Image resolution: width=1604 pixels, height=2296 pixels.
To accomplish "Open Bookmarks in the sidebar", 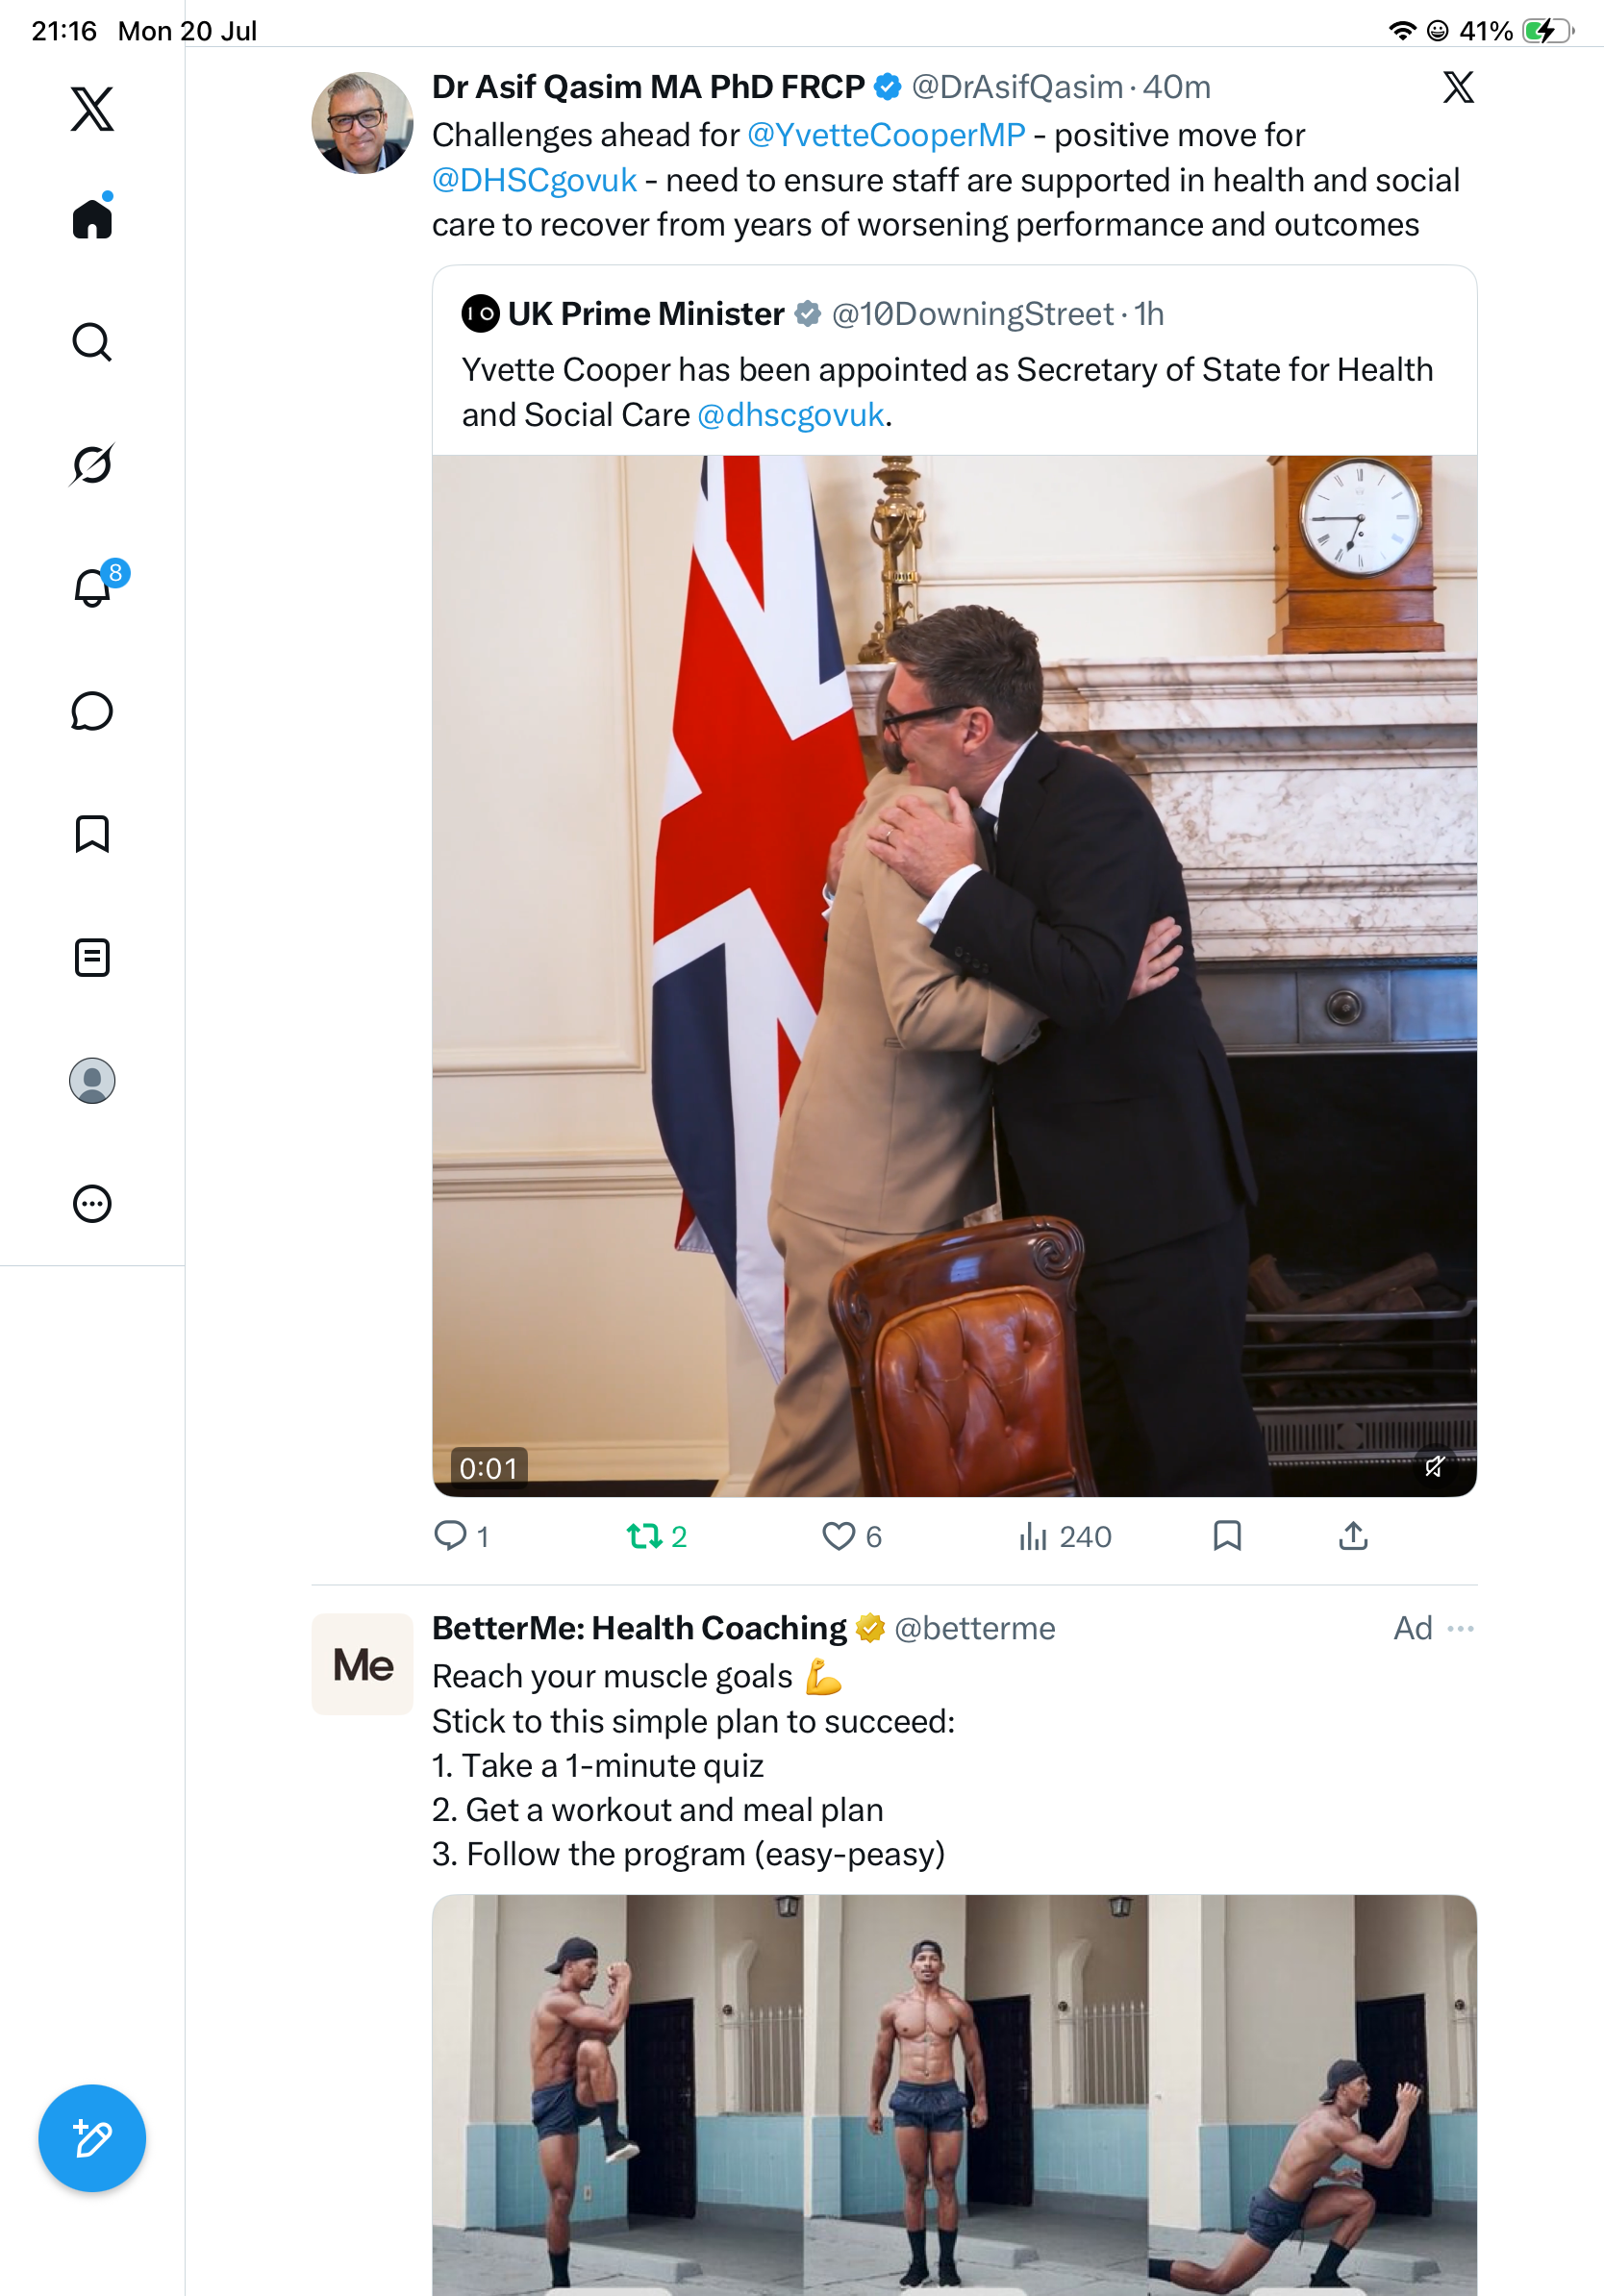I will [x=92, y=834].
